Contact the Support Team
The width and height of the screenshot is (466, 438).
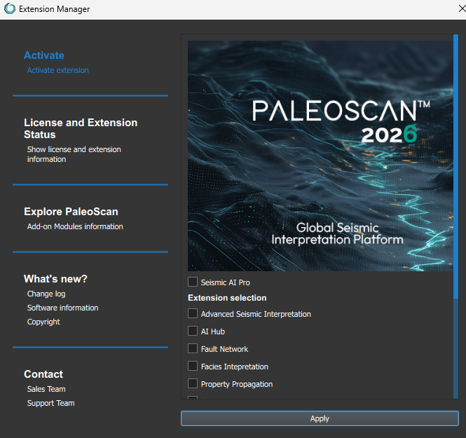pos(51,403)
